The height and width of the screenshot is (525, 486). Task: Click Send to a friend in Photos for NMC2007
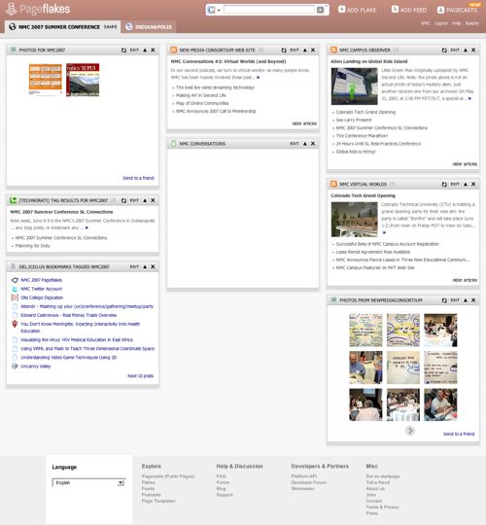click(x=138, y=178)
